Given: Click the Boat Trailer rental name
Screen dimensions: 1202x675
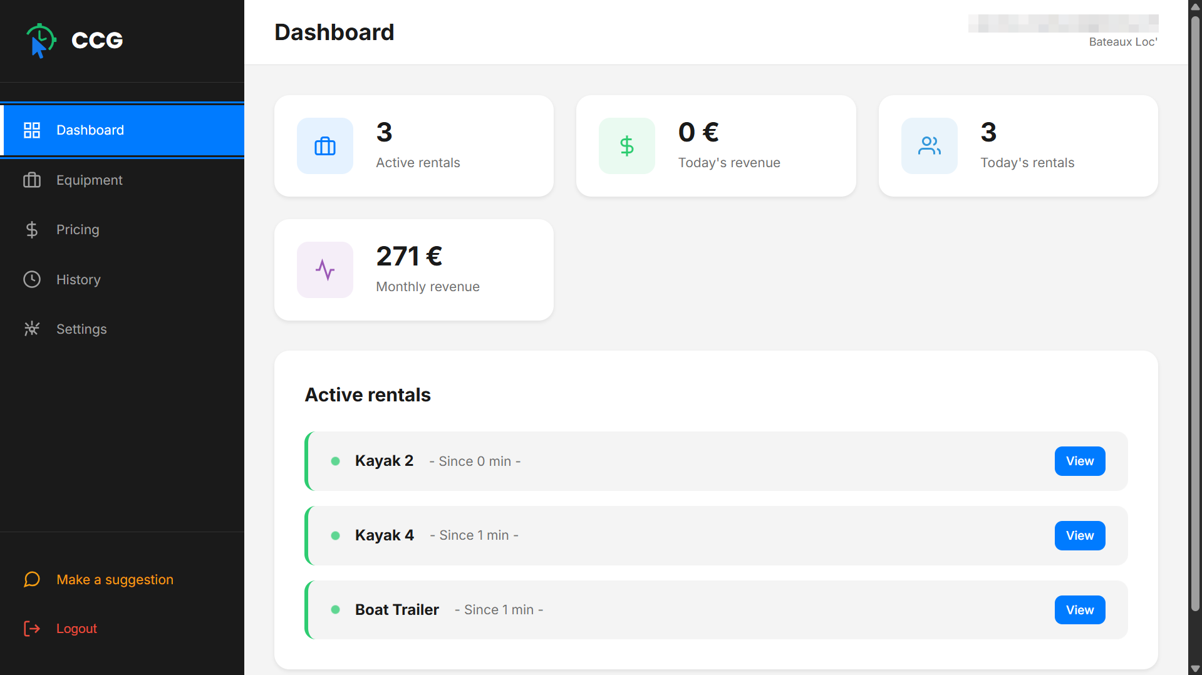Looking at the screenshot, I should [397, 610].
